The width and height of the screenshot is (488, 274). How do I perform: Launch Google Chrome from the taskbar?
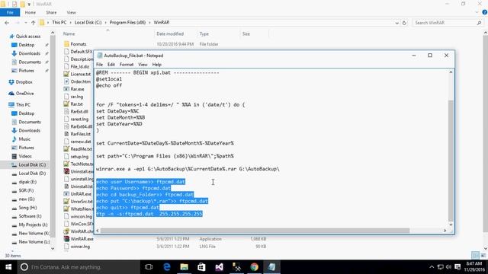(254, 267)
